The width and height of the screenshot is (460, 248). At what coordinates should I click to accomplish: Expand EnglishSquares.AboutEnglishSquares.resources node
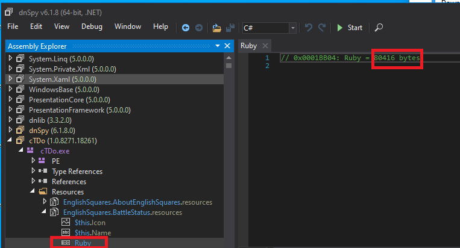click(x=45, y=202)
